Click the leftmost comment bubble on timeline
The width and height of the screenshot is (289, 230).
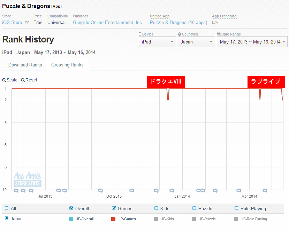click(x=16, y=191)
